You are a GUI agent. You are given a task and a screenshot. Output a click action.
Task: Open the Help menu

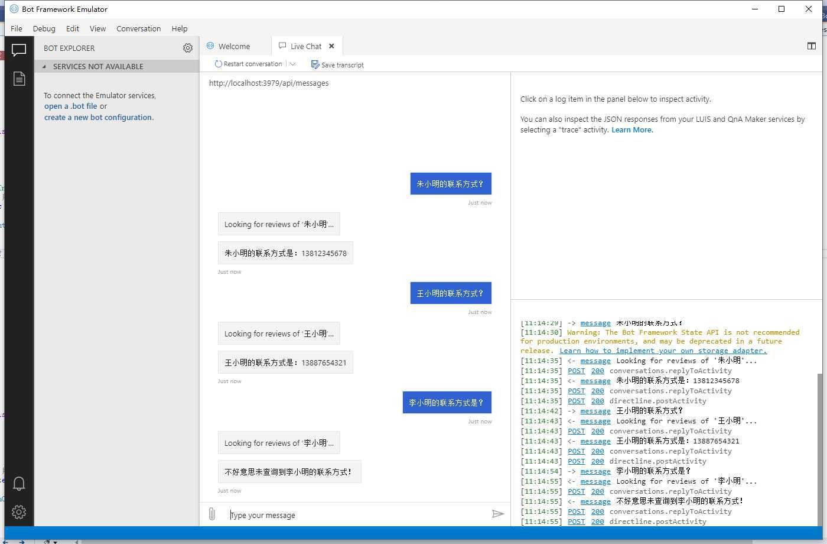[180, 28]
